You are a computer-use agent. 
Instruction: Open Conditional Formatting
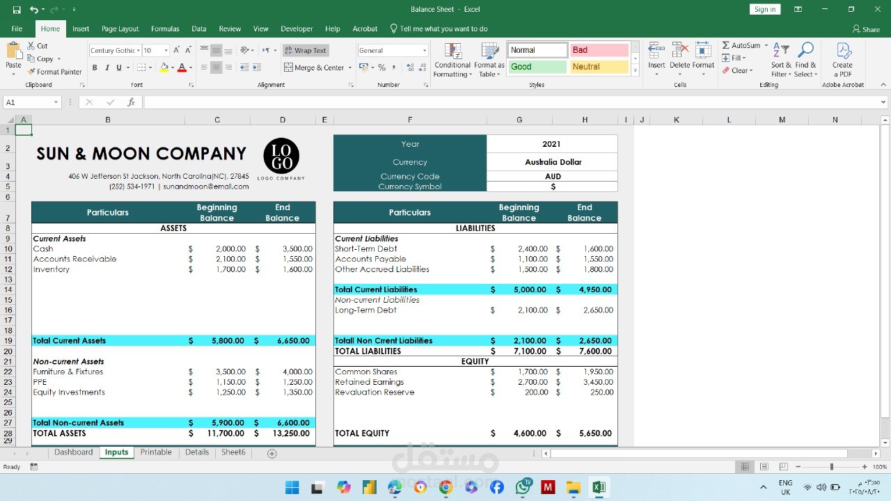[x=452, y=61]
